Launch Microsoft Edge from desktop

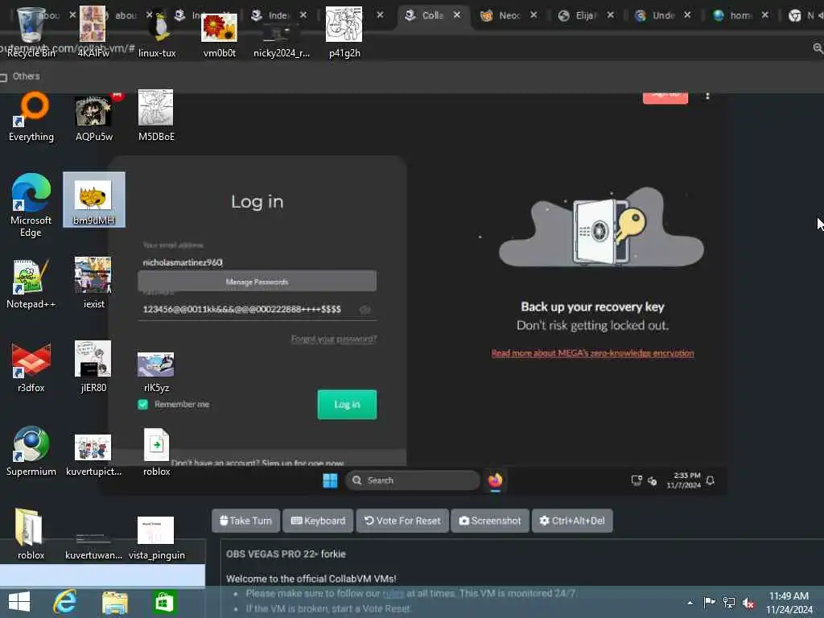[x=31, y=205]
